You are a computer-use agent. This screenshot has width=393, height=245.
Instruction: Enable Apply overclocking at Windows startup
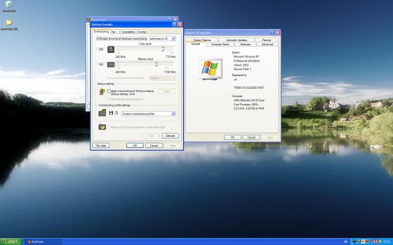click(x=109, y=91)
